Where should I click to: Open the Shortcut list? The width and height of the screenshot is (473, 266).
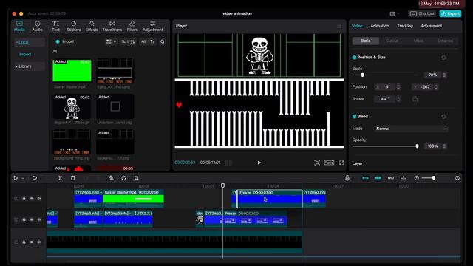[422, 13]
